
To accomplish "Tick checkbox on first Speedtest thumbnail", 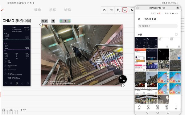I will pos(144,47).
